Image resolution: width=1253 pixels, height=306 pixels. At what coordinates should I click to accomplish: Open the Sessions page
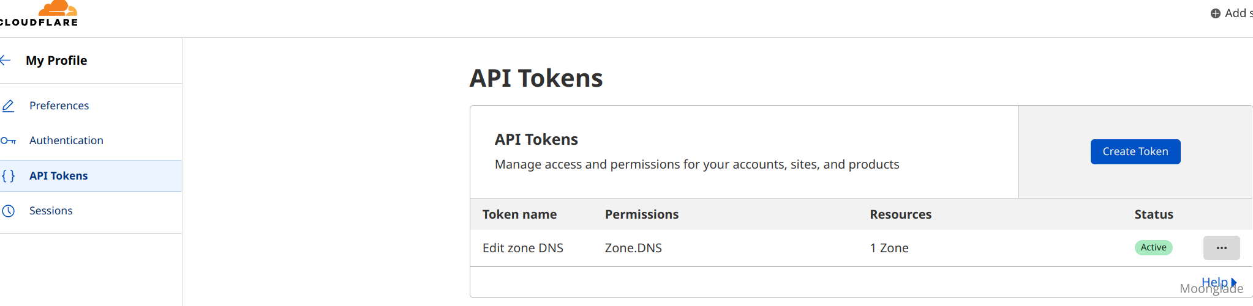[x=51, y=211]
